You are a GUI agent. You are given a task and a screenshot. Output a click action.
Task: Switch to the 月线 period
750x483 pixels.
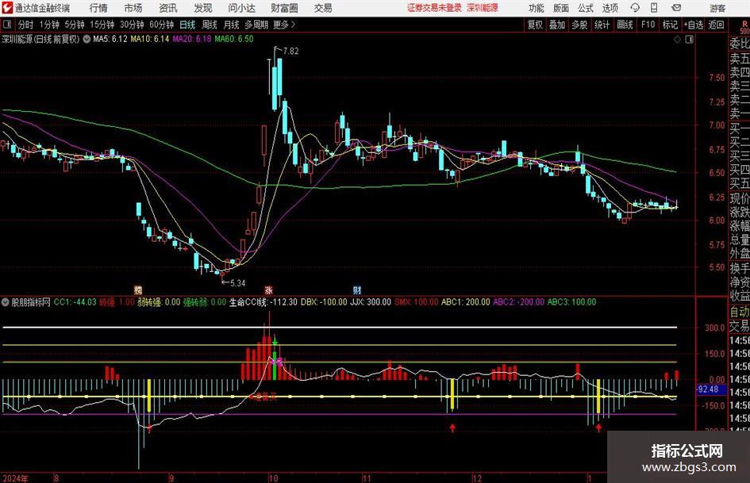click(x=232, y=25)
